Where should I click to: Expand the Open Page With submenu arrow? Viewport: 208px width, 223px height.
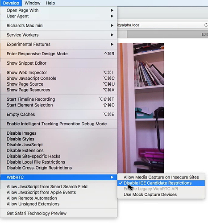pyautogui.click(x=112, y=10)
